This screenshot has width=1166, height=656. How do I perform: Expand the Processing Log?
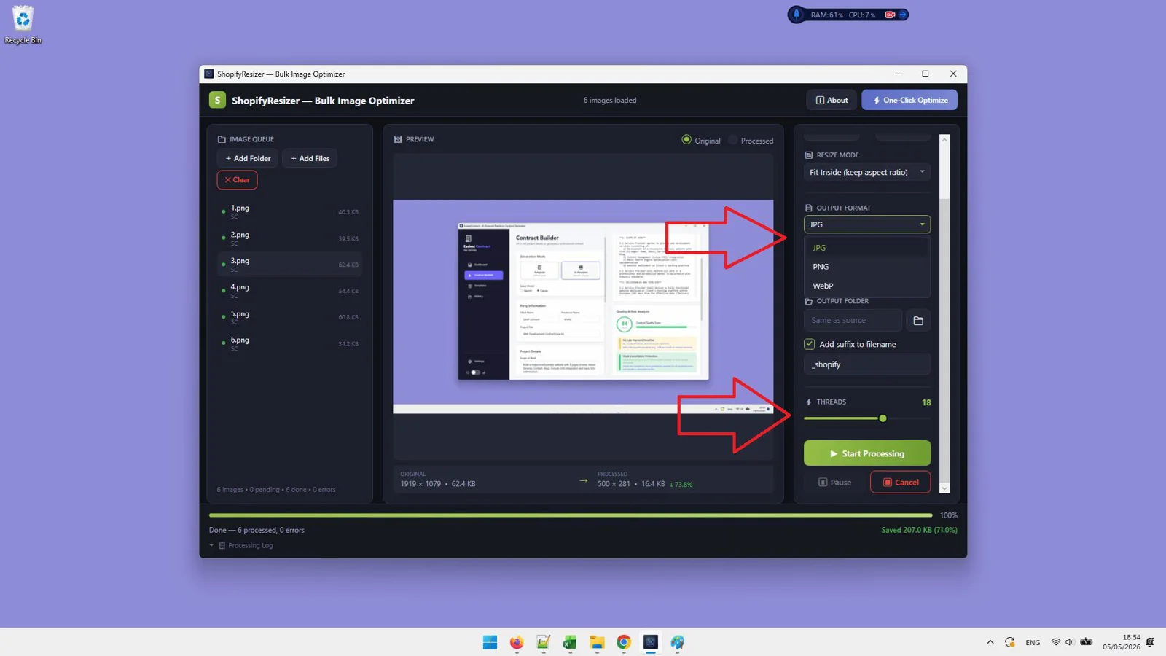click(x=242, y=545)
